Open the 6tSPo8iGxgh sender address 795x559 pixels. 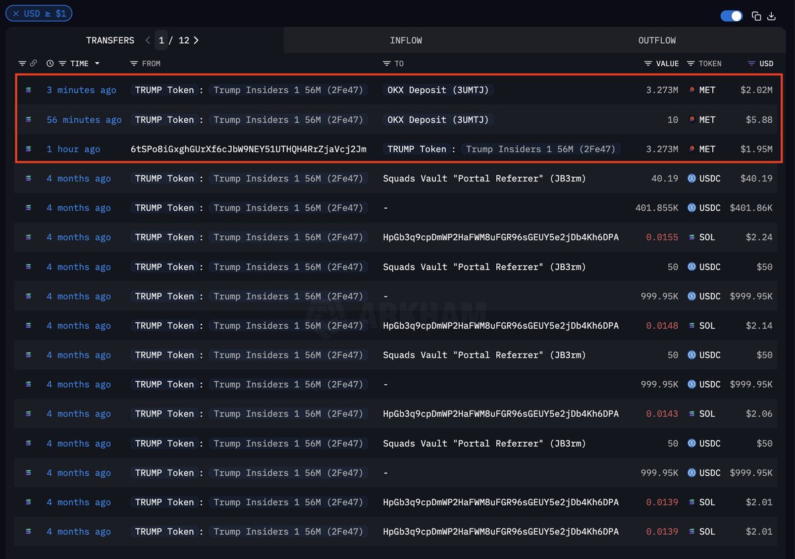pyautogui.click(x=248, y=149)
